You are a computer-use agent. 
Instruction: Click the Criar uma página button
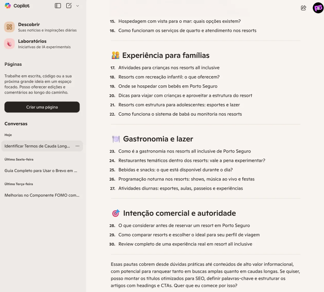point(42,107)
